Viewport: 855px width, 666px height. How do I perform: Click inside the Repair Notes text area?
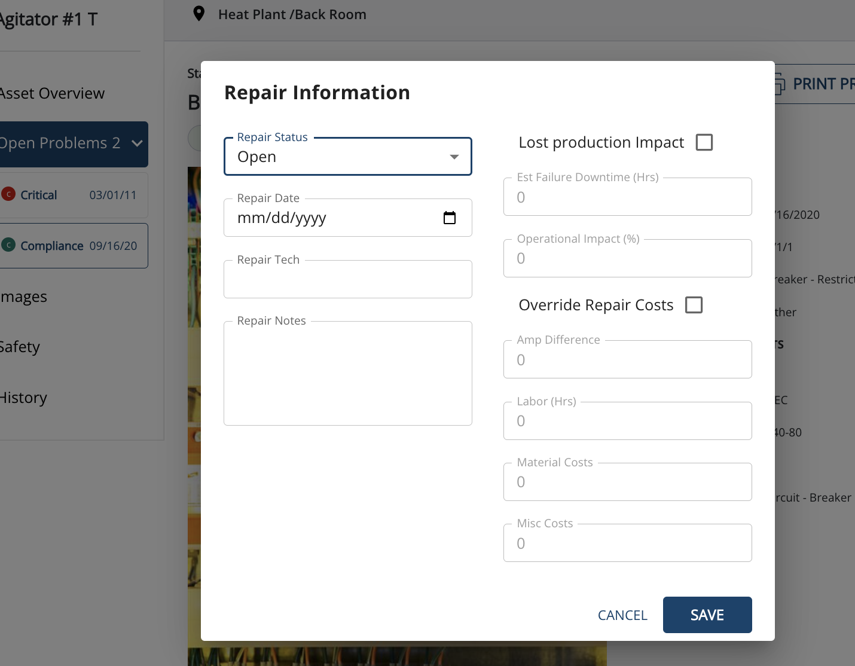[x=347, y=374]
